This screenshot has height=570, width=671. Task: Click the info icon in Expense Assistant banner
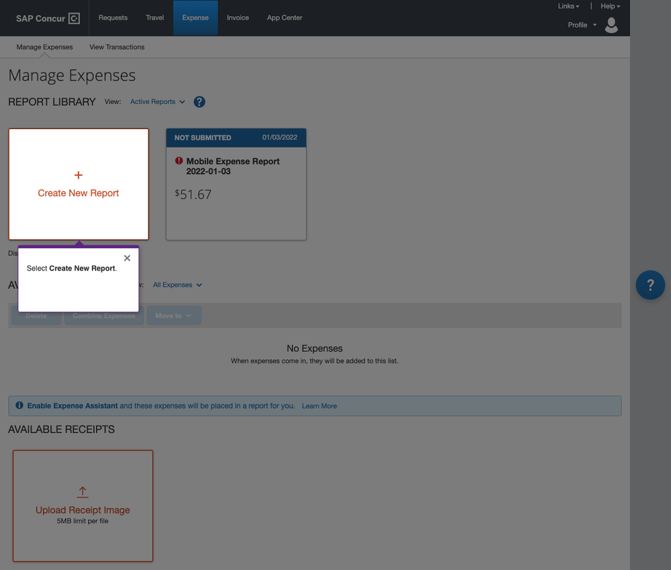coord(19,406)
